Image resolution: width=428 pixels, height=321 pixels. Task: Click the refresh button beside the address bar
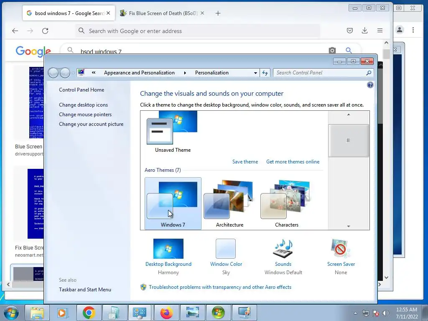point(265,73)
